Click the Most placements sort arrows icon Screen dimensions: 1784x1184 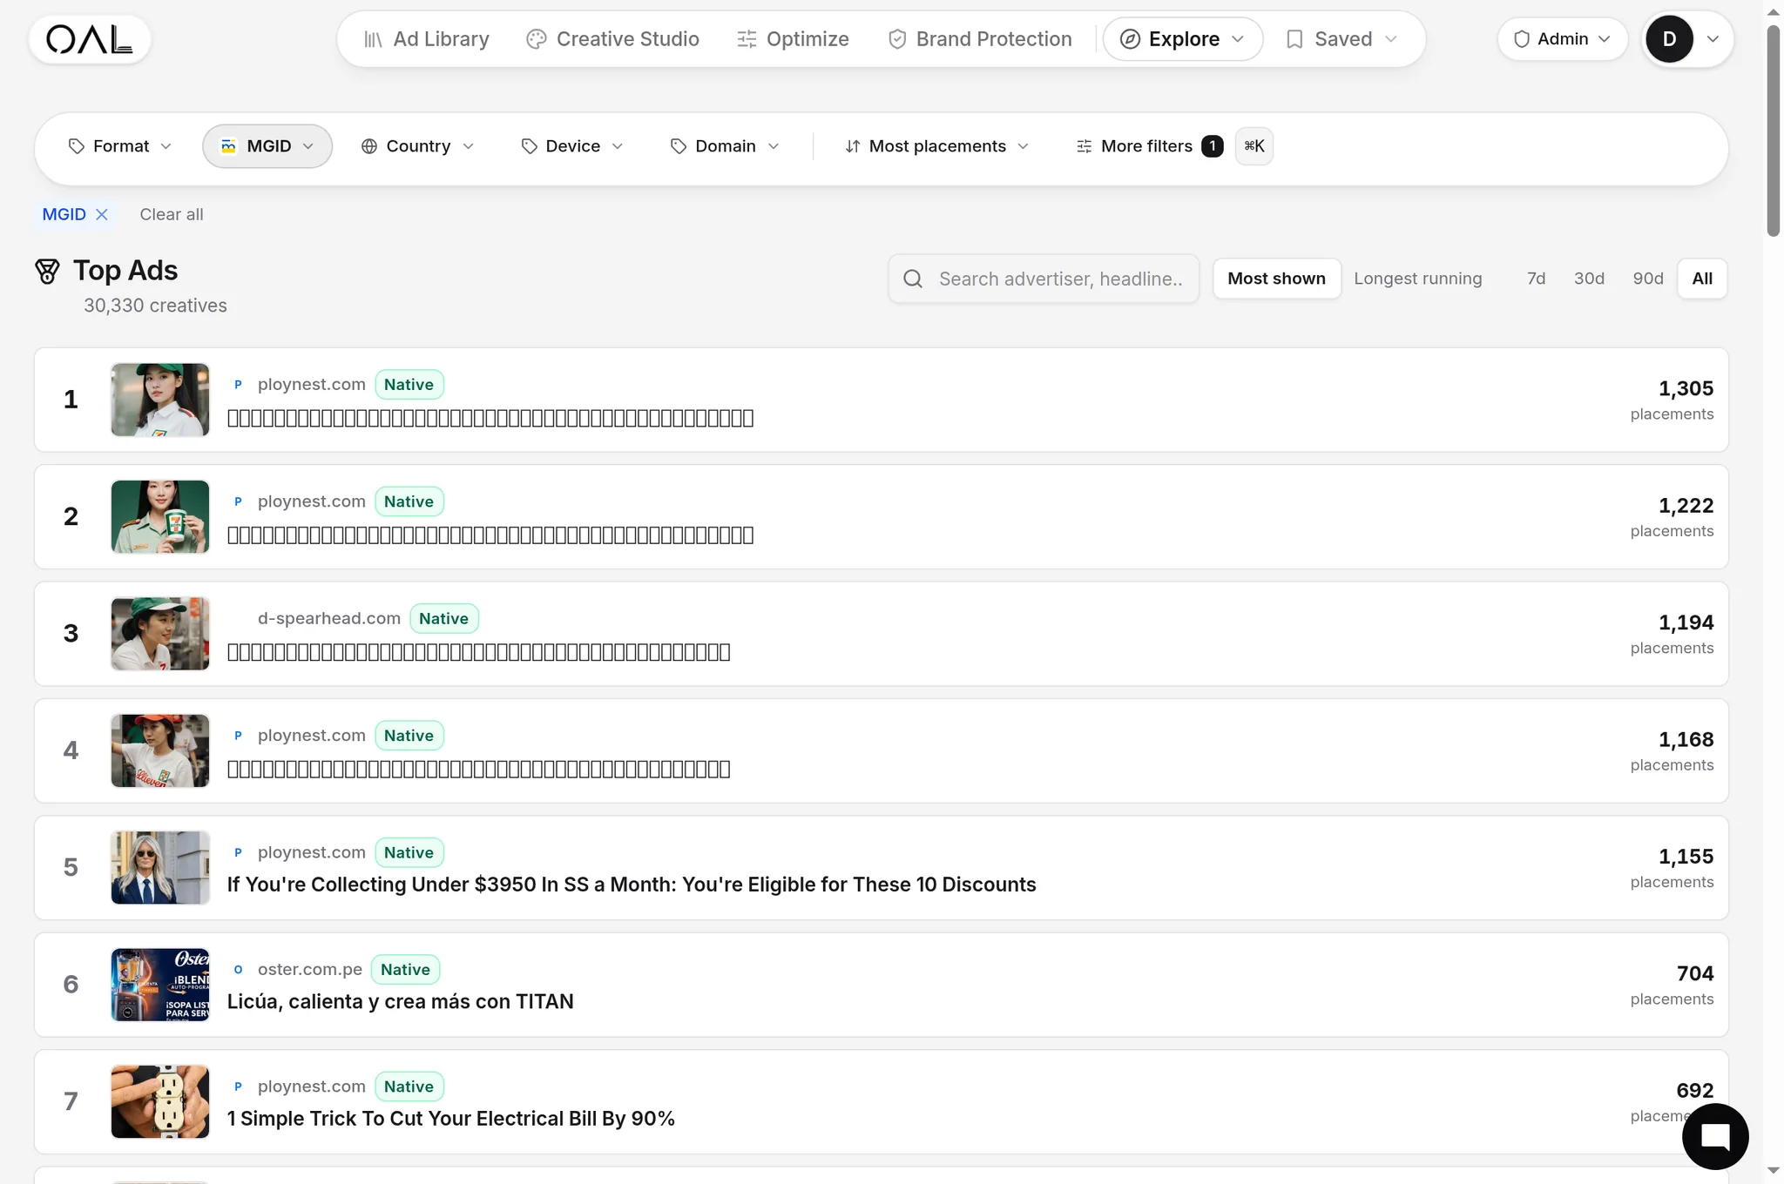pyautogui.click(x=853, y=146)
